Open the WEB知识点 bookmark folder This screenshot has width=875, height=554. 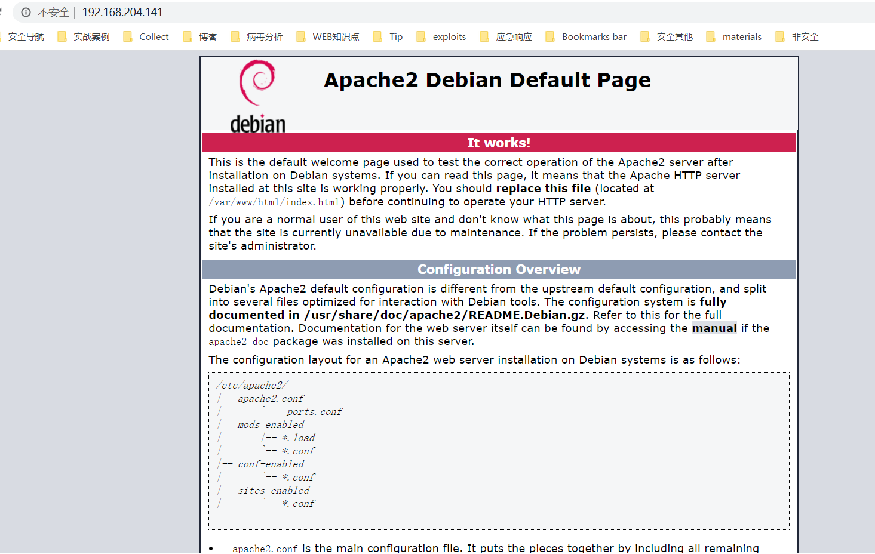[328, 36]
